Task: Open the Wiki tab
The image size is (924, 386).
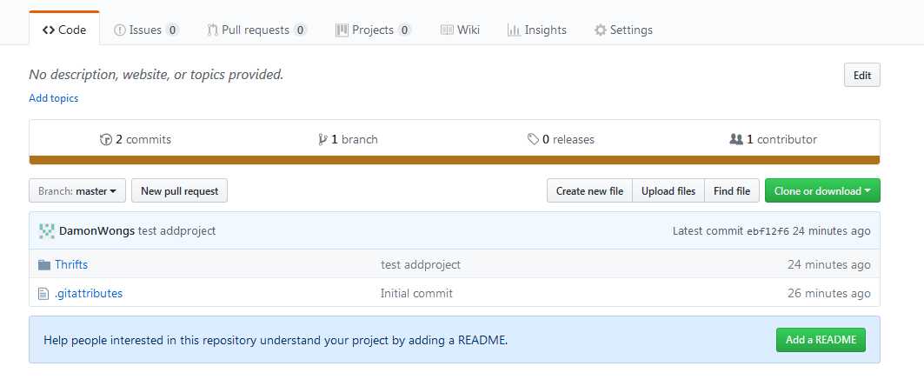Action: pyautogui.click(x=460, y=30)
